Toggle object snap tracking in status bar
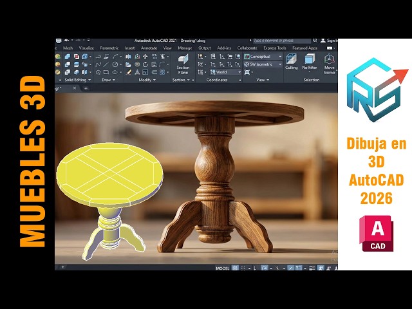Image resolution: width=412 pixels, height=309 pixels. coord(290,268)
